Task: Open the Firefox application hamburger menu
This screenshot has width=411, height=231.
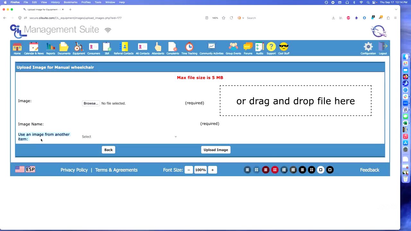Action: [395, 18]
